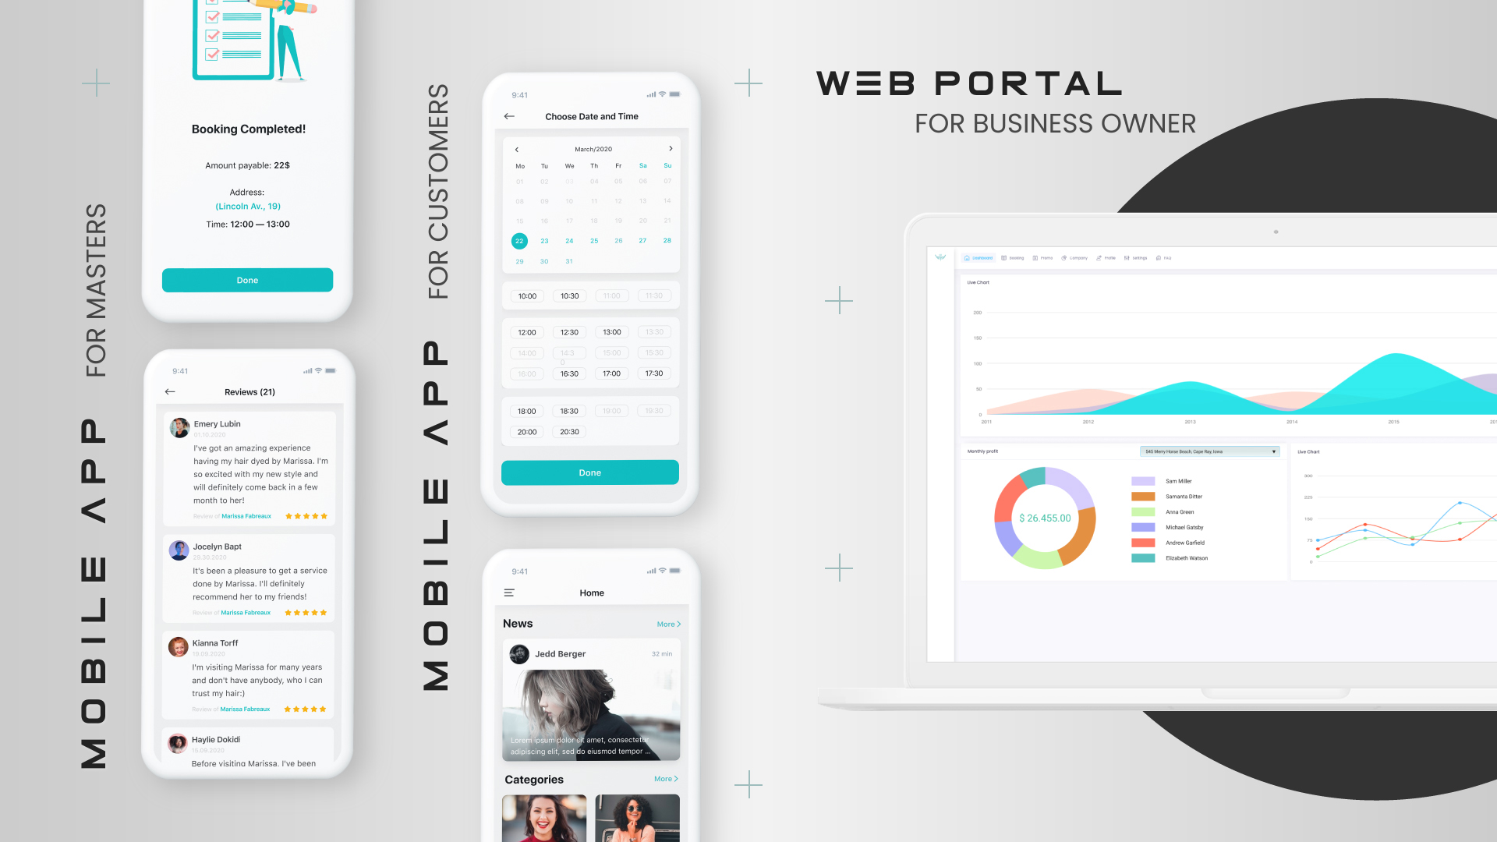The height and width of the screenshot is (842, 1497).
Task: Click Done button on date time selection
Action: [591, 472]
